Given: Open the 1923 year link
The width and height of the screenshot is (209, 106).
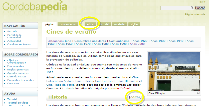Looking at the screenshot, I should (x=50, y=72).
